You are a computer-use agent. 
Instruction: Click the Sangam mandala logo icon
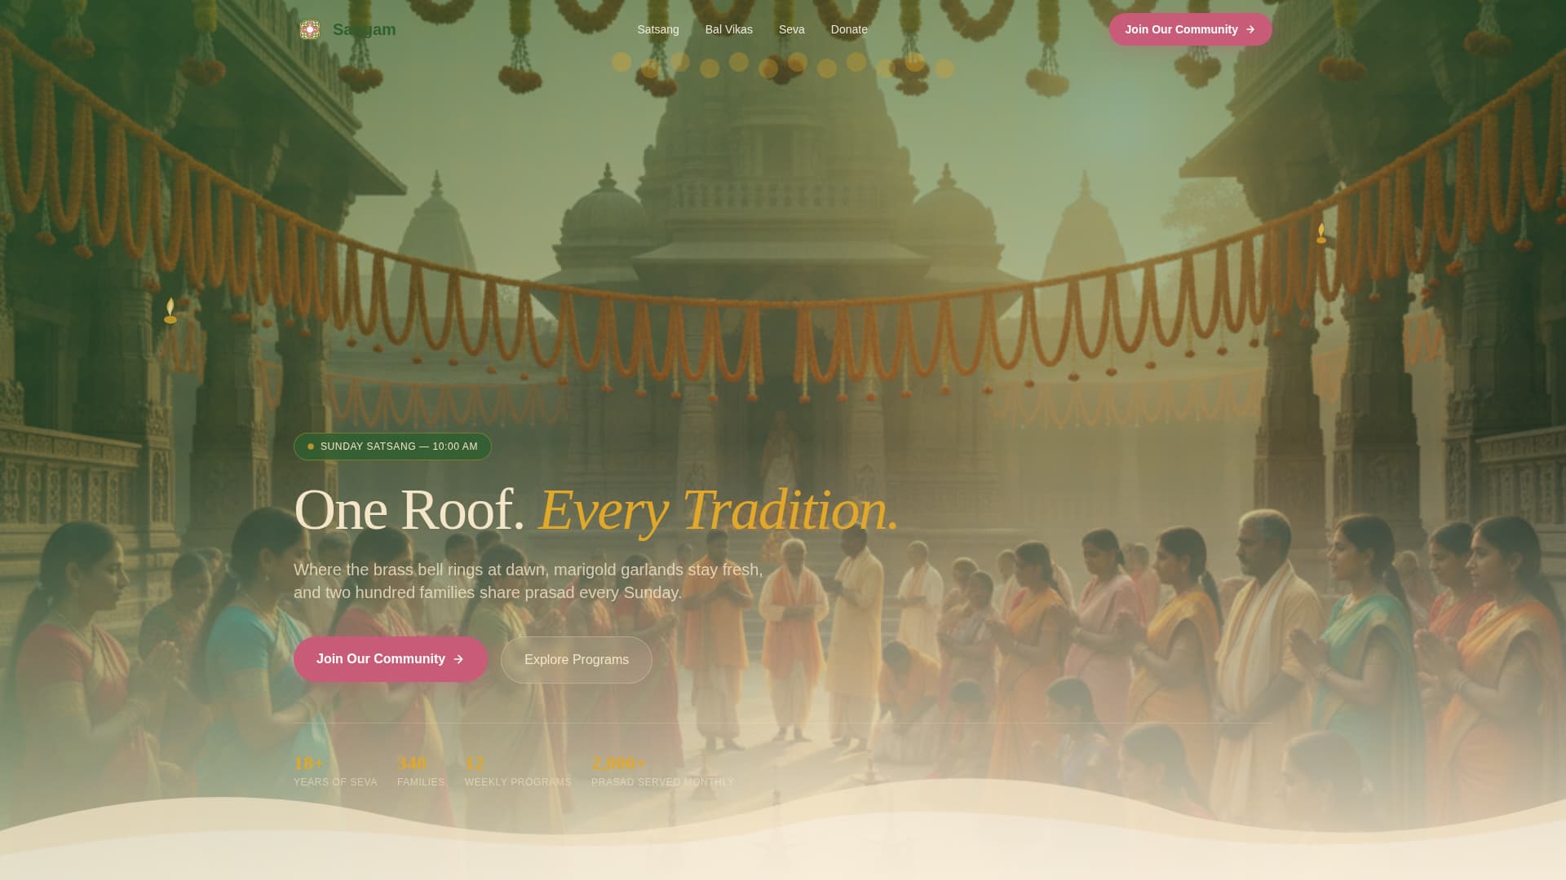[x=309, y=29]
